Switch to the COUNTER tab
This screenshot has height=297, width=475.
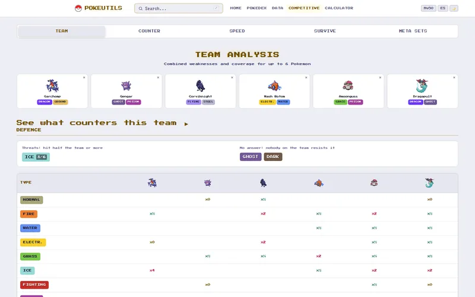[149, 31]
